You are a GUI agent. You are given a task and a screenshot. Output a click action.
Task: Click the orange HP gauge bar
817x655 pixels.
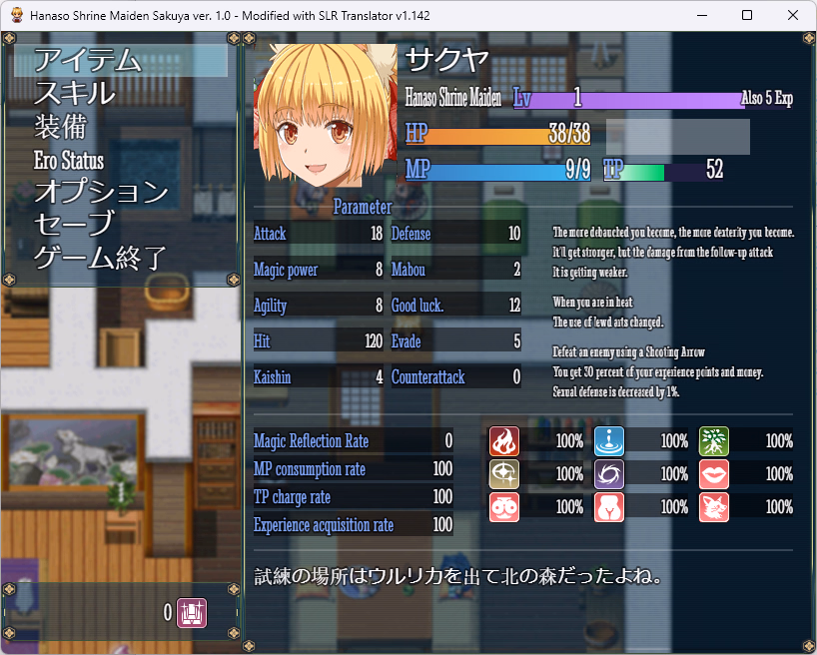(497, 134)
